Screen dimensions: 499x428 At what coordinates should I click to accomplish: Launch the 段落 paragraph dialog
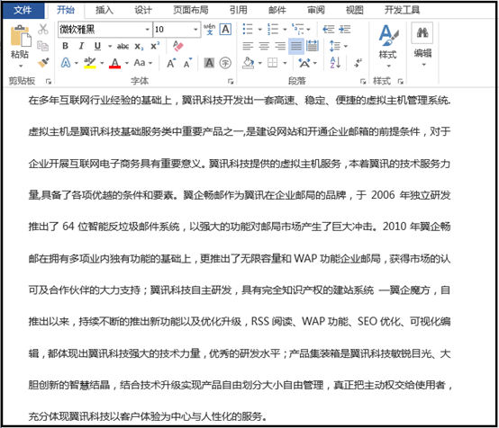coord(363,82)
